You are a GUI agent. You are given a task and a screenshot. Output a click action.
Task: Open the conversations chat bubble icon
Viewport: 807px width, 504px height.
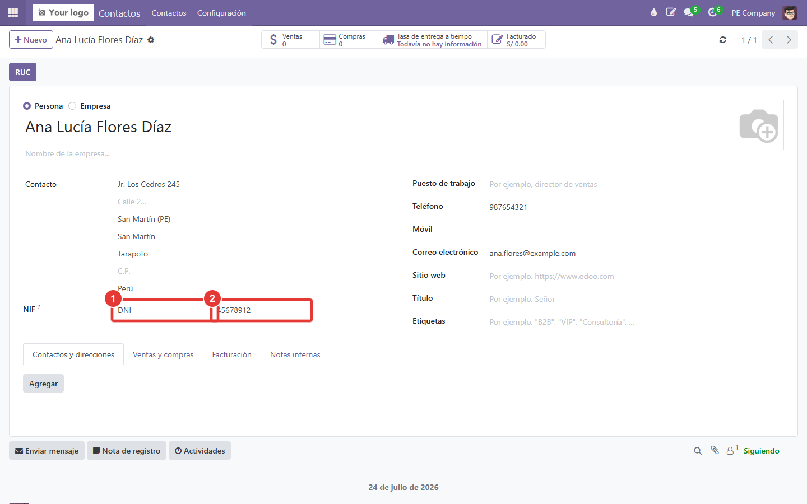tap(689, 12)
